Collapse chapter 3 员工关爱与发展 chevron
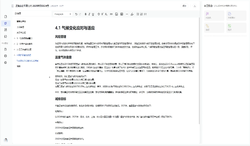 [15, 49]
